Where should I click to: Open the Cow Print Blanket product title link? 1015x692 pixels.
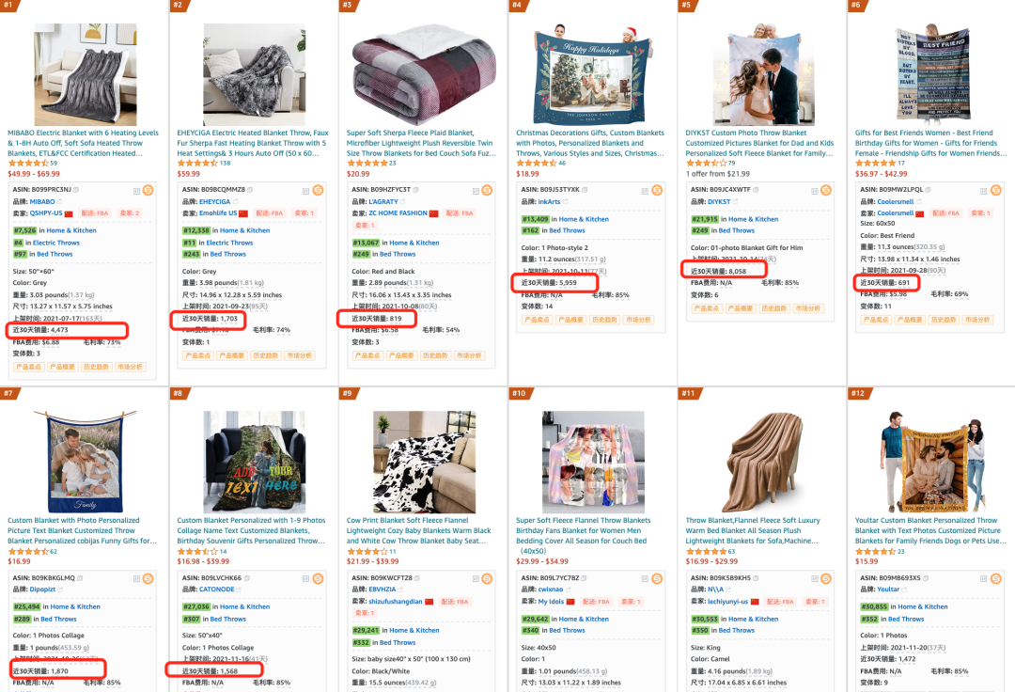(418, 530)
